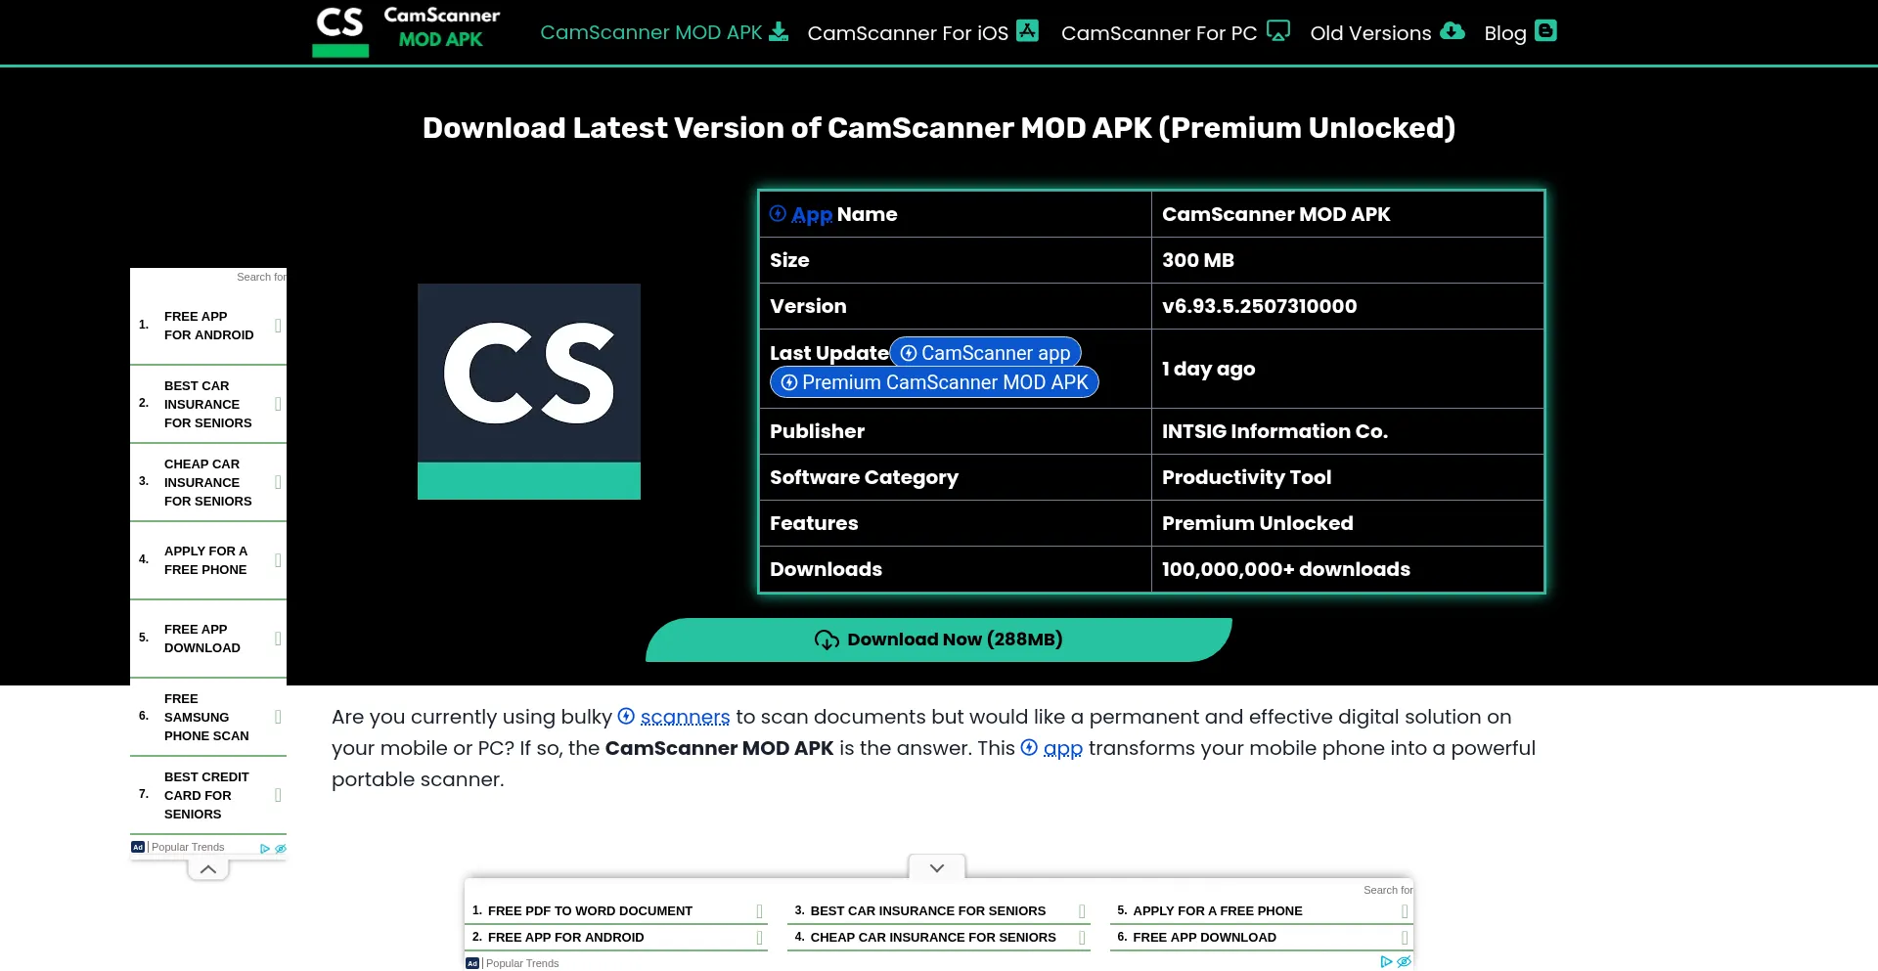Click the 'Download Latest Version' page heading

click(x=939, y=128)
